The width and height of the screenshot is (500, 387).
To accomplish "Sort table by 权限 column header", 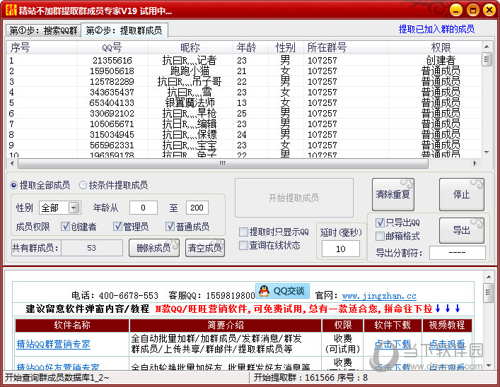I will point(435,47).
